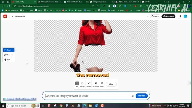Click the taskbar search box
The height and width of the screenshot is (108, 192).
[x=23, y=106]
